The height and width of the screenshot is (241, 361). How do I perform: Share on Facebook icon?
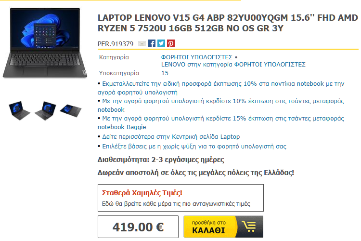coord(152,43)
